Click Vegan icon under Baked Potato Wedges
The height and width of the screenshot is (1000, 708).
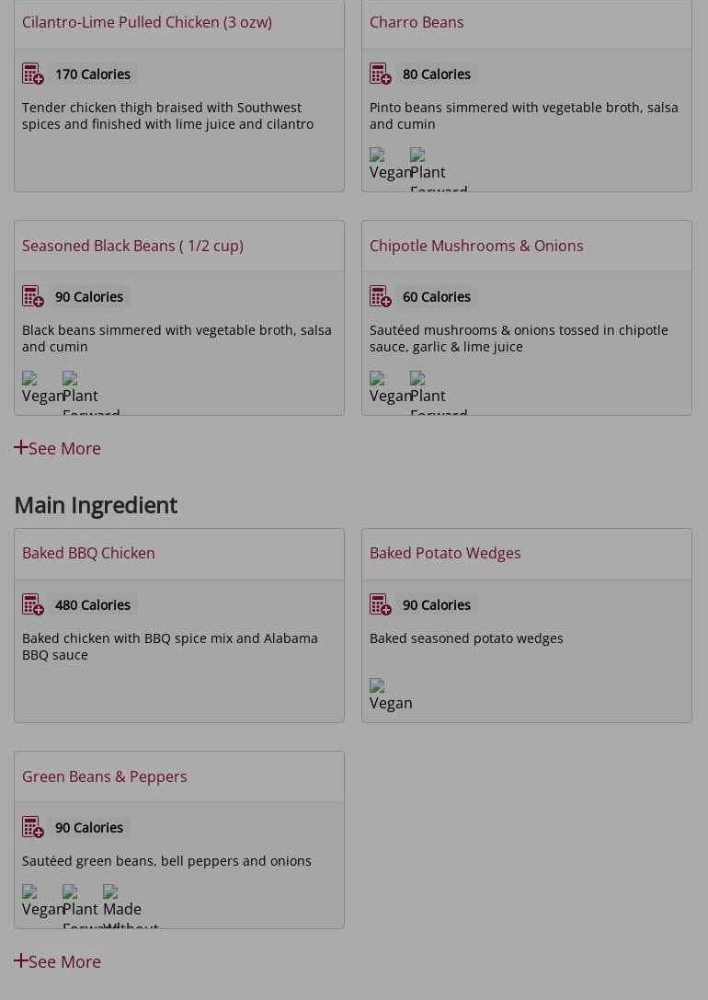coord(390,695)
